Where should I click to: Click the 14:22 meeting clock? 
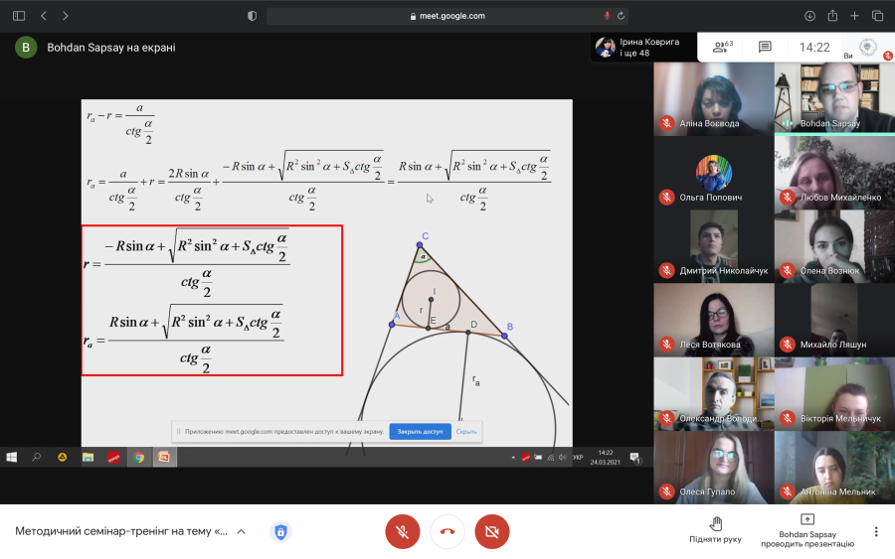pos(813,48)
